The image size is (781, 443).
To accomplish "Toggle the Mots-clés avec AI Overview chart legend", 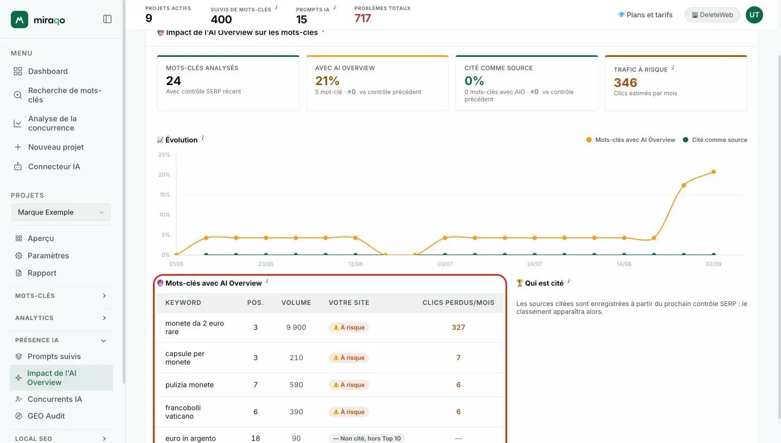I will (x=631, y=140).
